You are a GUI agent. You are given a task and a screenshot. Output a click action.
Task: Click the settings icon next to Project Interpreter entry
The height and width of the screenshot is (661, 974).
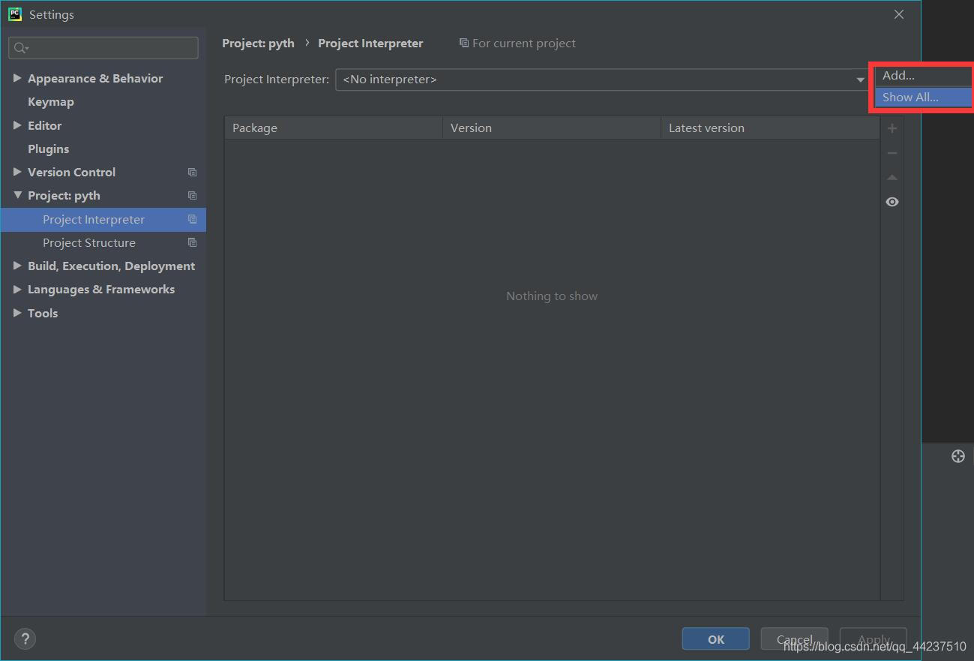pos(192,219)
